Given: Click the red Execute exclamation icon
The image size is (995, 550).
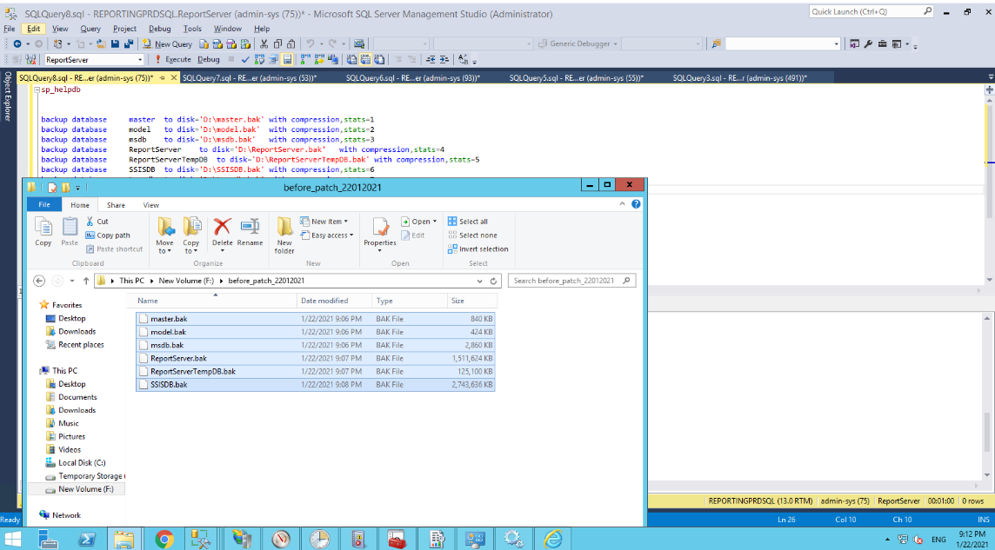Looking at the screenshot, I should (158, 60).
